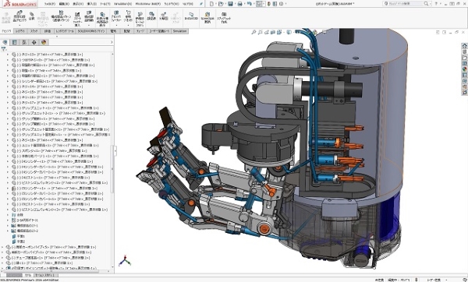
Task: Toggle the menu bar pushpin
Action: tap(201, 4)
